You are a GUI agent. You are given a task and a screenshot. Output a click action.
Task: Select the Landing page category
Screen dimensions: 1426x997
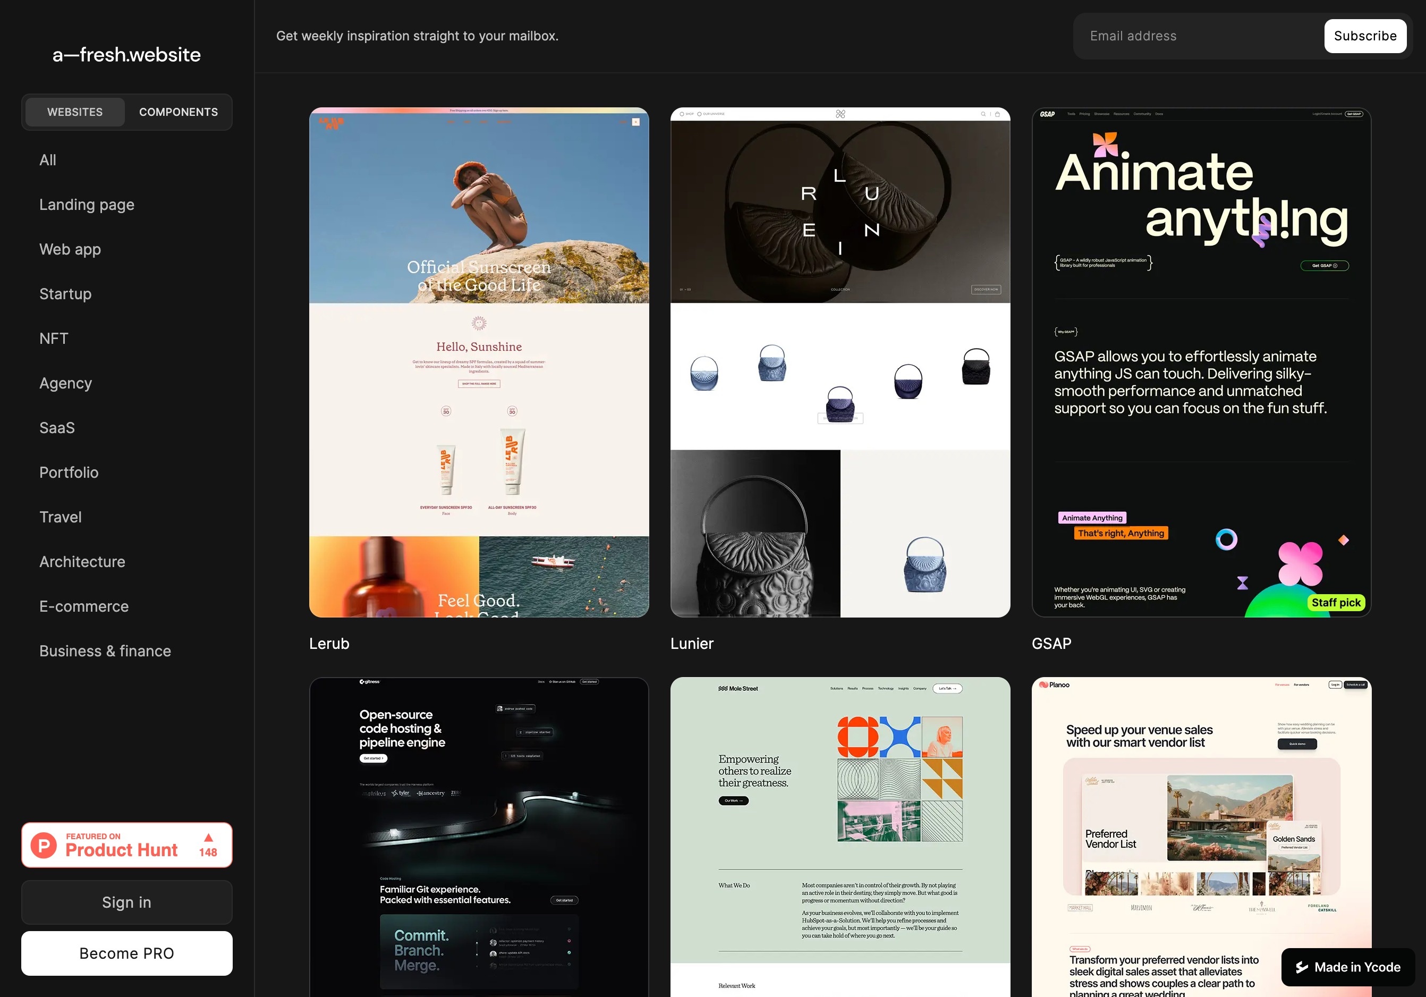(x=87, y=204)
